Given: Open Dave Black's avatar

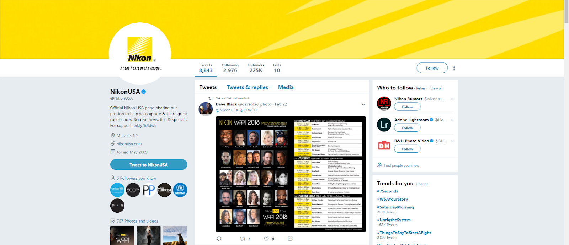Looking at the screenshot, I should pos(206,109).
